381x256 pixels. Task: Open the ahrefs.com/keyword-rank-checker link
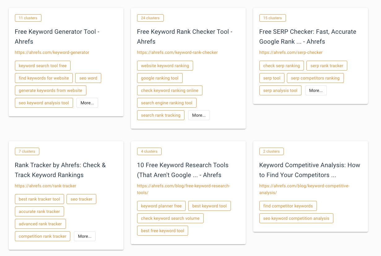click(x=177, y=52)
